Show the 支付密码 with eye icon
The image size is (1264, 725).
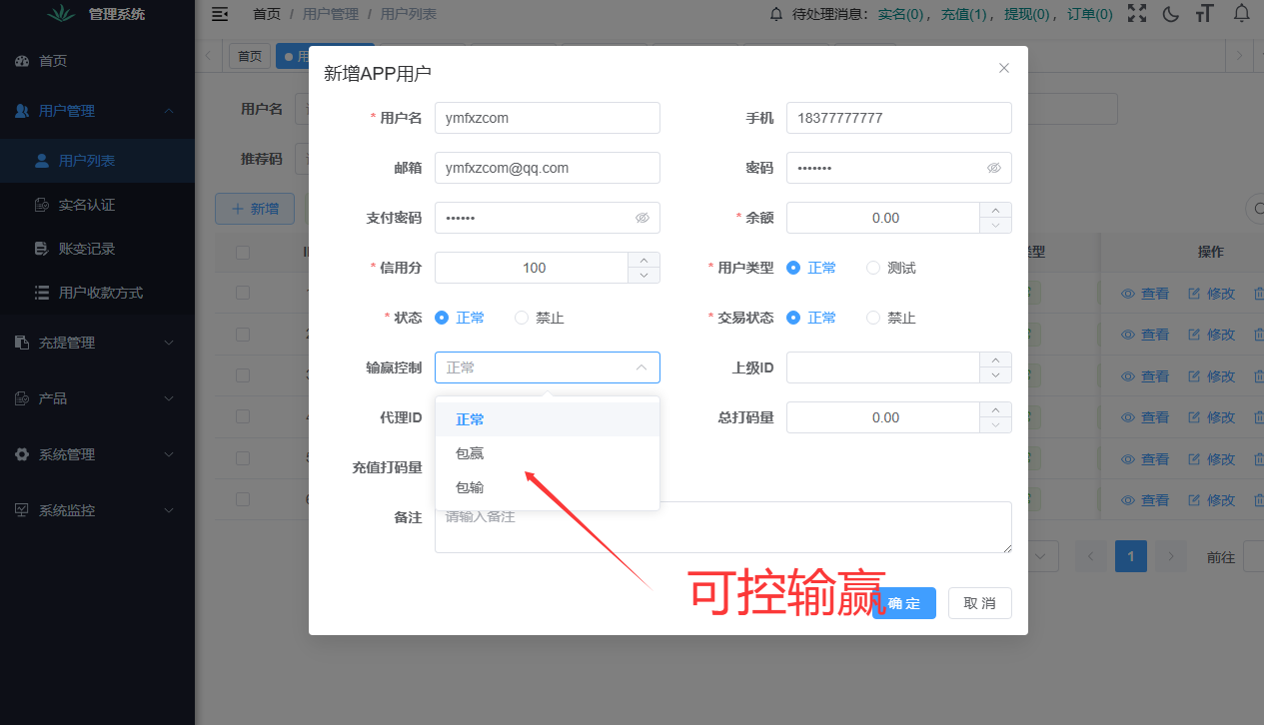(642, 218)
